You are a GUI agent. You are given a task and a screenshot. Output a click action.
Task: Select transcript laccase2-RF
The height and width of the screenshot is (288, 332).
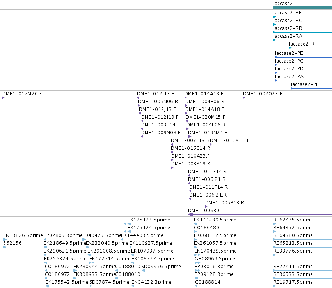(311, 48)
